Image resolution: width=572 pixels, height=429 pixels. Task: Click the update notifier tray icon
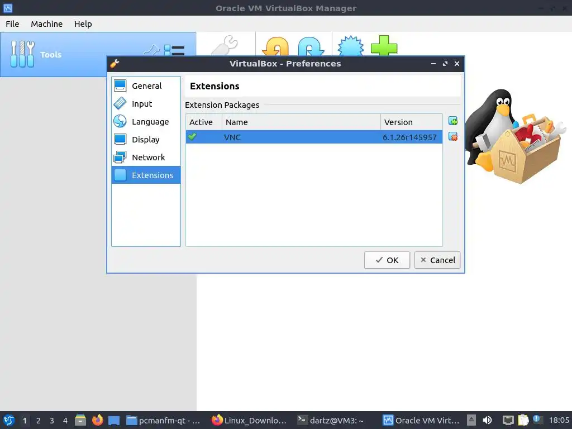537,420
